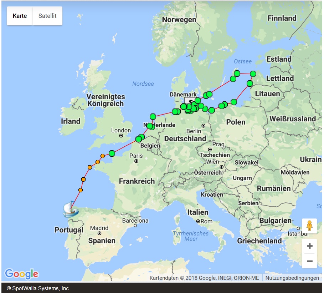Click the Berlin city dot
The width and height of the screenshot is (324, 293).
click(x=203, y=126)
